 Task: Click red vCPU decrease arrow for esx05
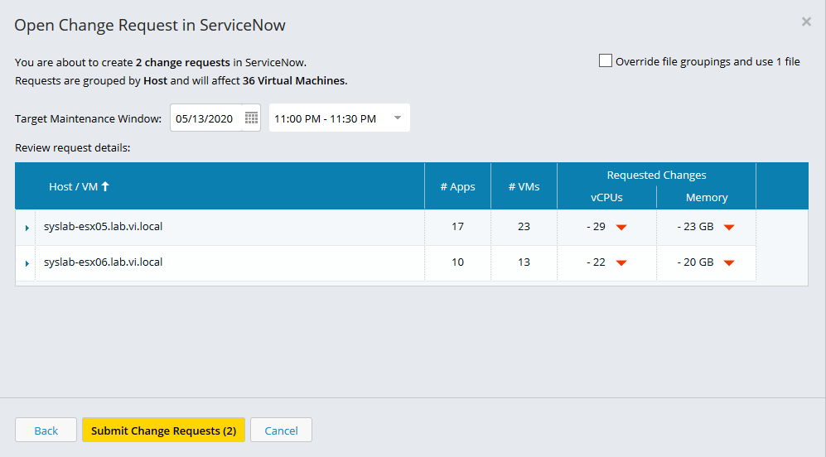click(621, 228)
